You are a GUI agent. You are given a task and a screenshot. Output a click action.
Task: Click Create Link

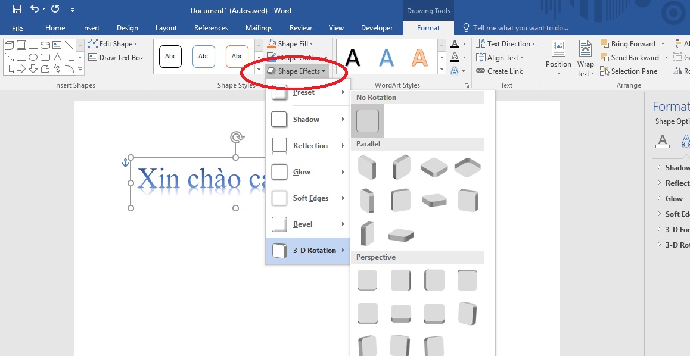point(499,71)
